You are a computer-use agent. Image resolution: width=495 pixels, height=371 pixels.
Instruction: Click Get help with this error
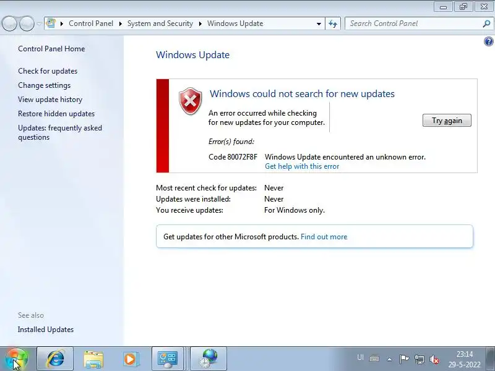click(x=302, y=166)
